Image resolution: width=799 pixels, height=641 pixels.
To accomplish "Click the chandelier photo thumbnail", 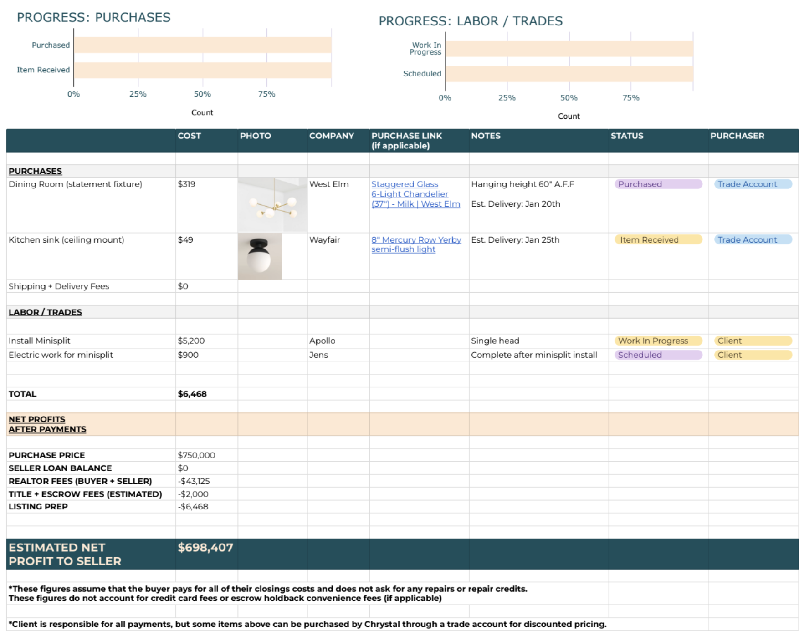I will [x=272, y=205].
